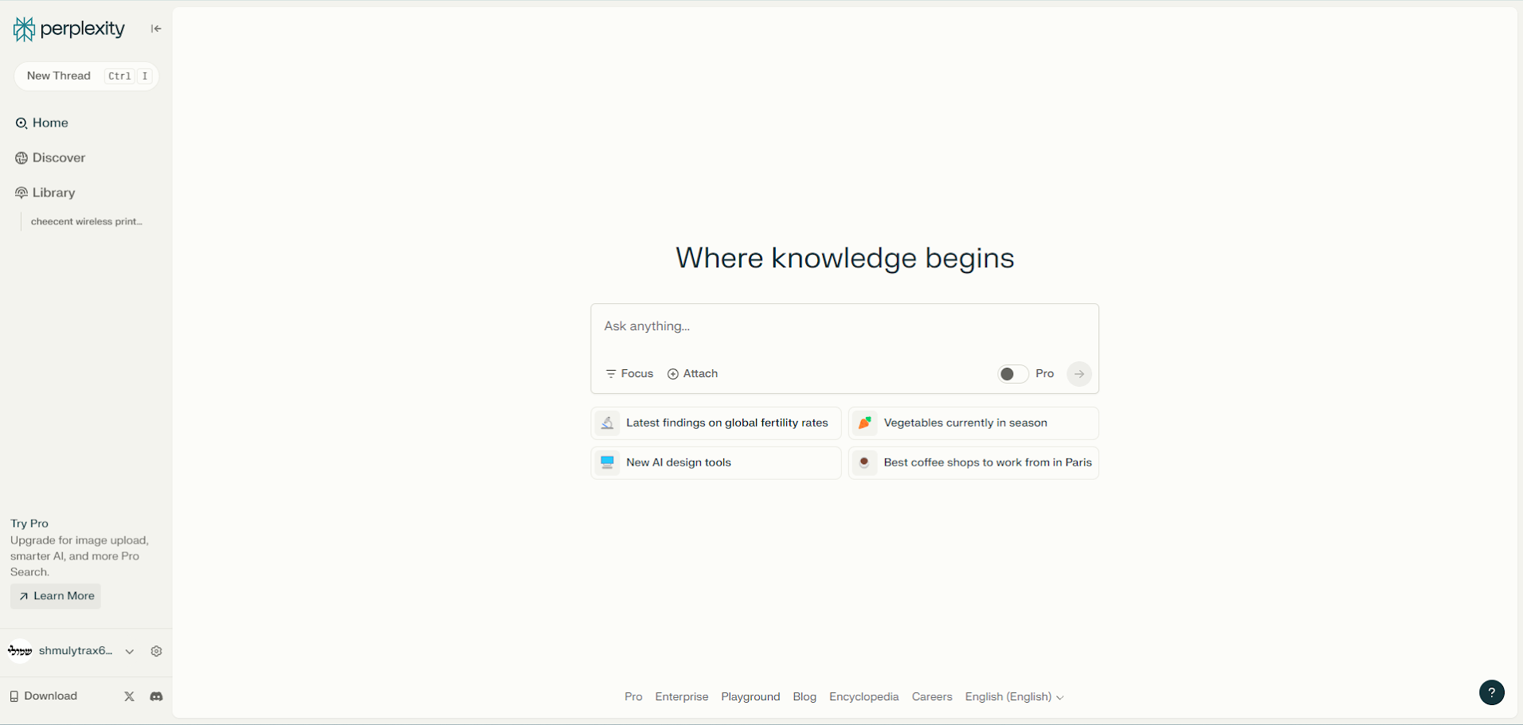Click the Try Pro heading

point(29,524)
